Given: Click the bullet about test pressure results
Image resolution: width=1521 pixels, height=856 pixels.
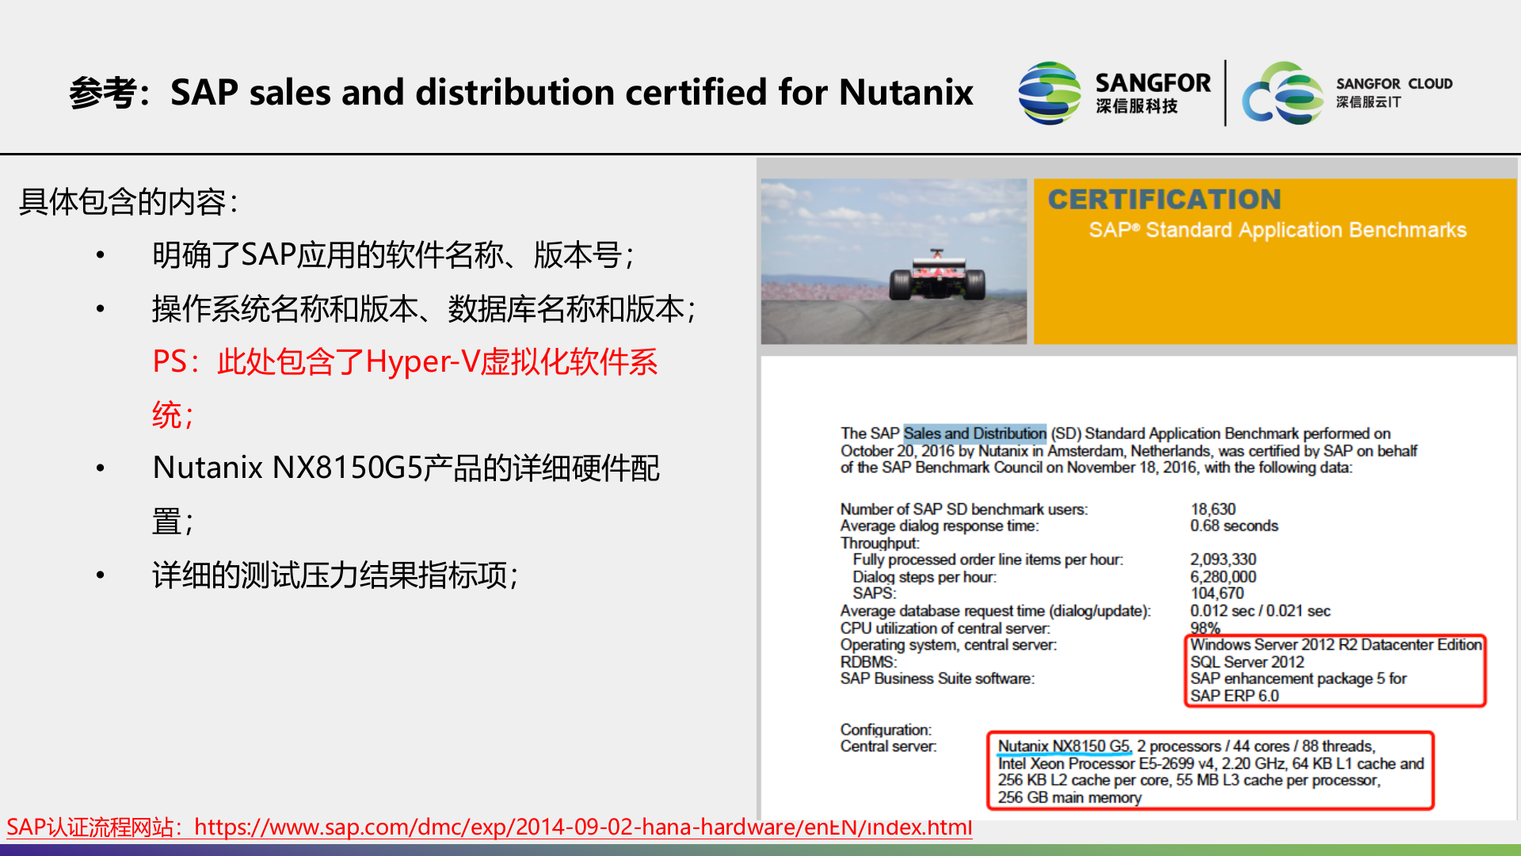Looking at the screenshot, I should pyautogui.click(x=334, y=575).
